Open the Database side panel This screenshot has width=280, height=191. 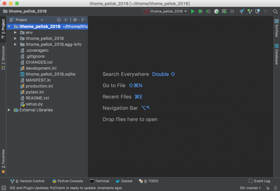coord(277,54)
